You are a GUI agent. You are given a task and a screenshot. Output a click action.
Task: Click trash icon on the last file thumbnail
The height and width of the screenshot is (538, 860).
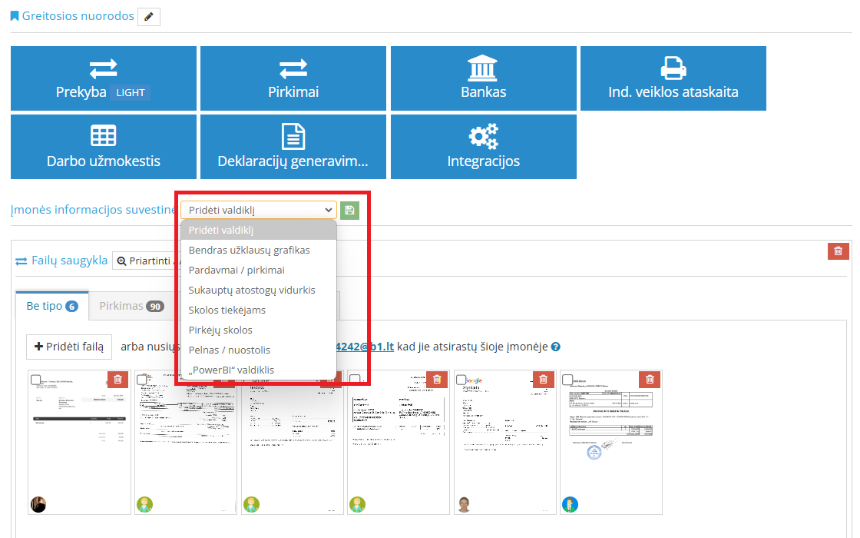tap(650, 380)
